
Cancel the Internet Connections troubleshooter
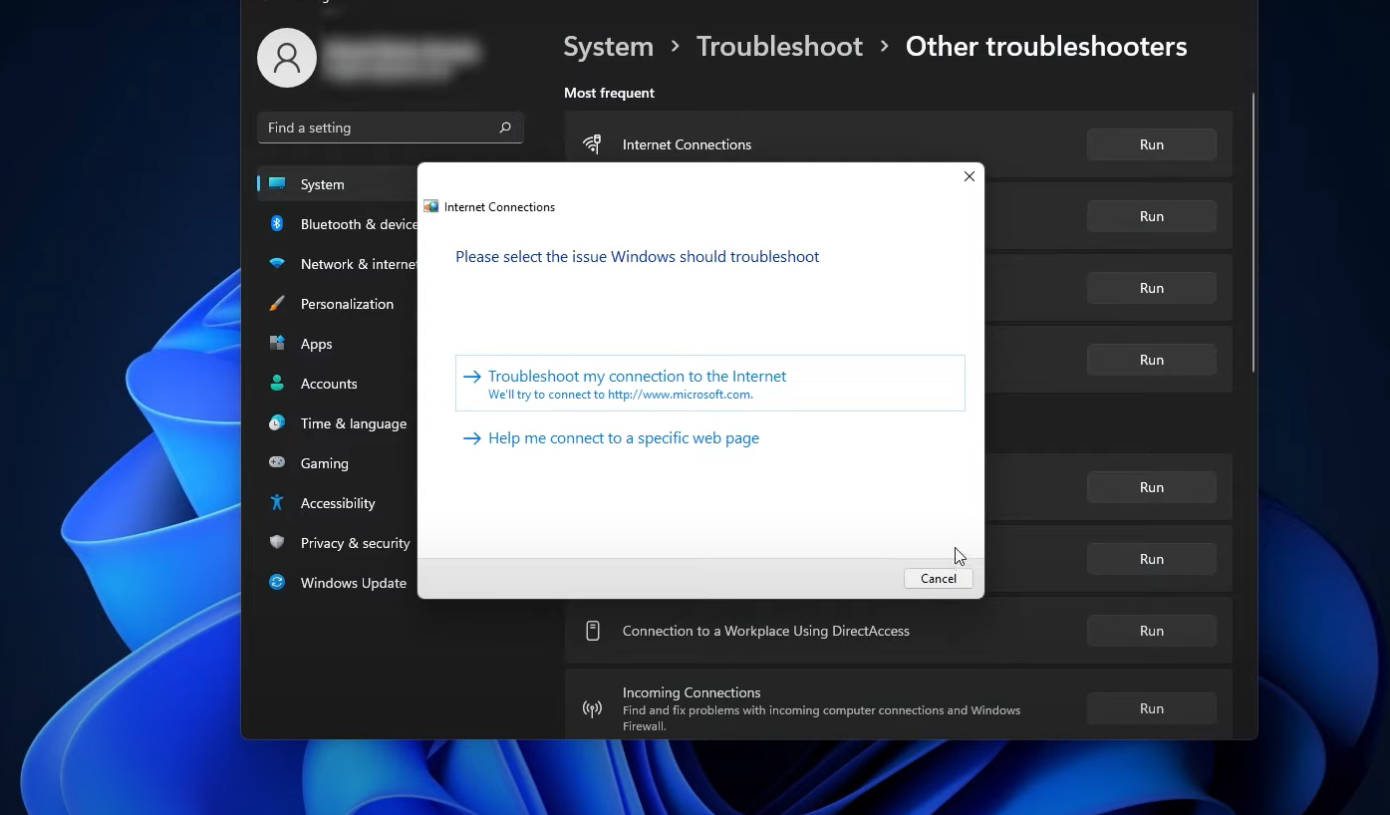(937, 578)
